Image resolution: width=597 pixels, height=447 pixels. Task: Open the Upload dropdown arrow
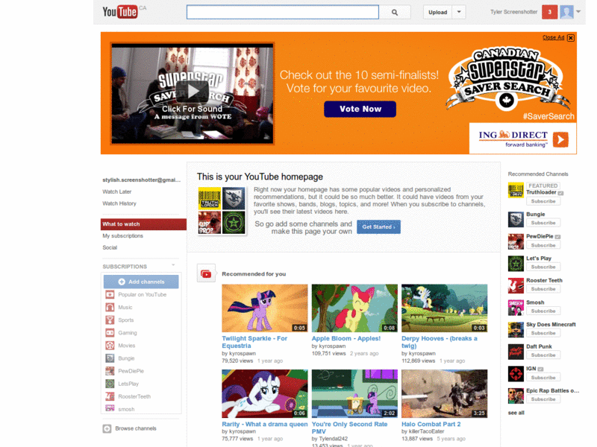coord(459,12)
